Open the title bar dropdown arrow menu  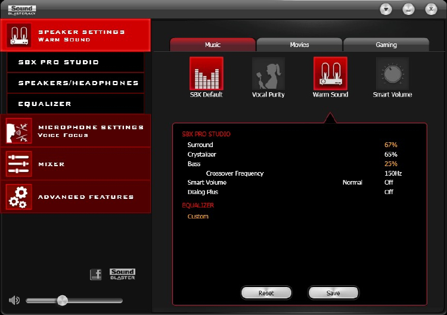point(386,10)
